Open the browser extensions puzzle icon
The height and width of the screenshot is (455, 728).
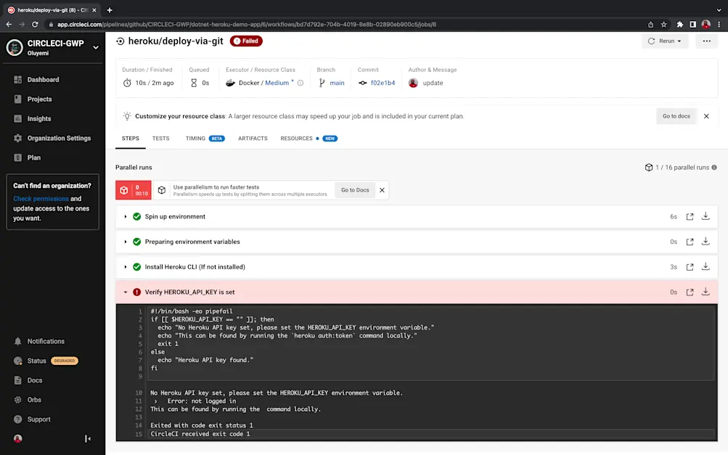679,24
